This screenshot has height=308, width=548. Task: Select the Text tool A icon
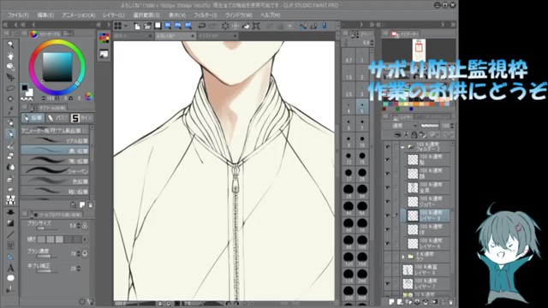[10, 268]
